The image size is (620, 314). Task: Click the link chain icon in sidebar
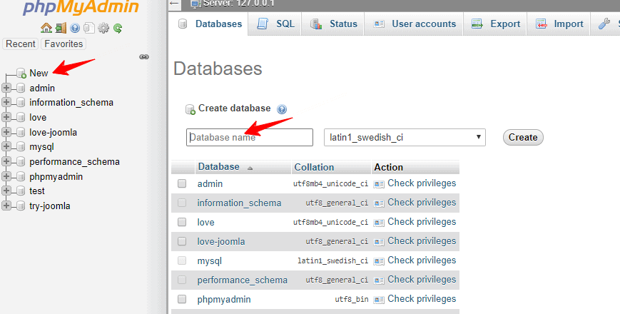(x=143, y=56)
